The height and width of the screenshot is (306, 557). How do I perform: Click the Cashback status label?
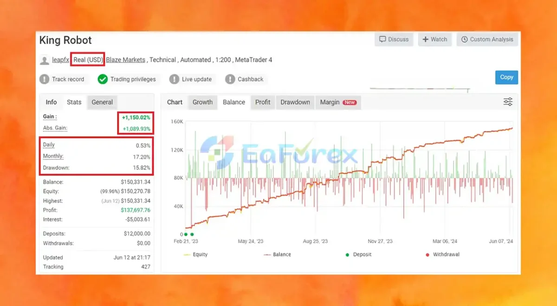pos(251,79)
